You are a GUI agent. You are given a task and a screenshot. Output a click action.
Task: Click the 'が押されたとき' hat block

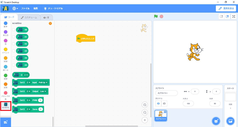point(86,38)
